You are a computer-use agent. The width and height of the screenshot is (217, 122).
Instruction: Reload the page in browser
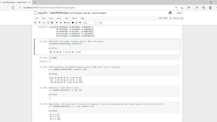[x=13, y=7]
